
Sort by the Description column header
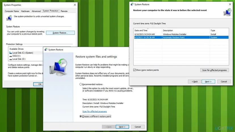tap(186, 30)
